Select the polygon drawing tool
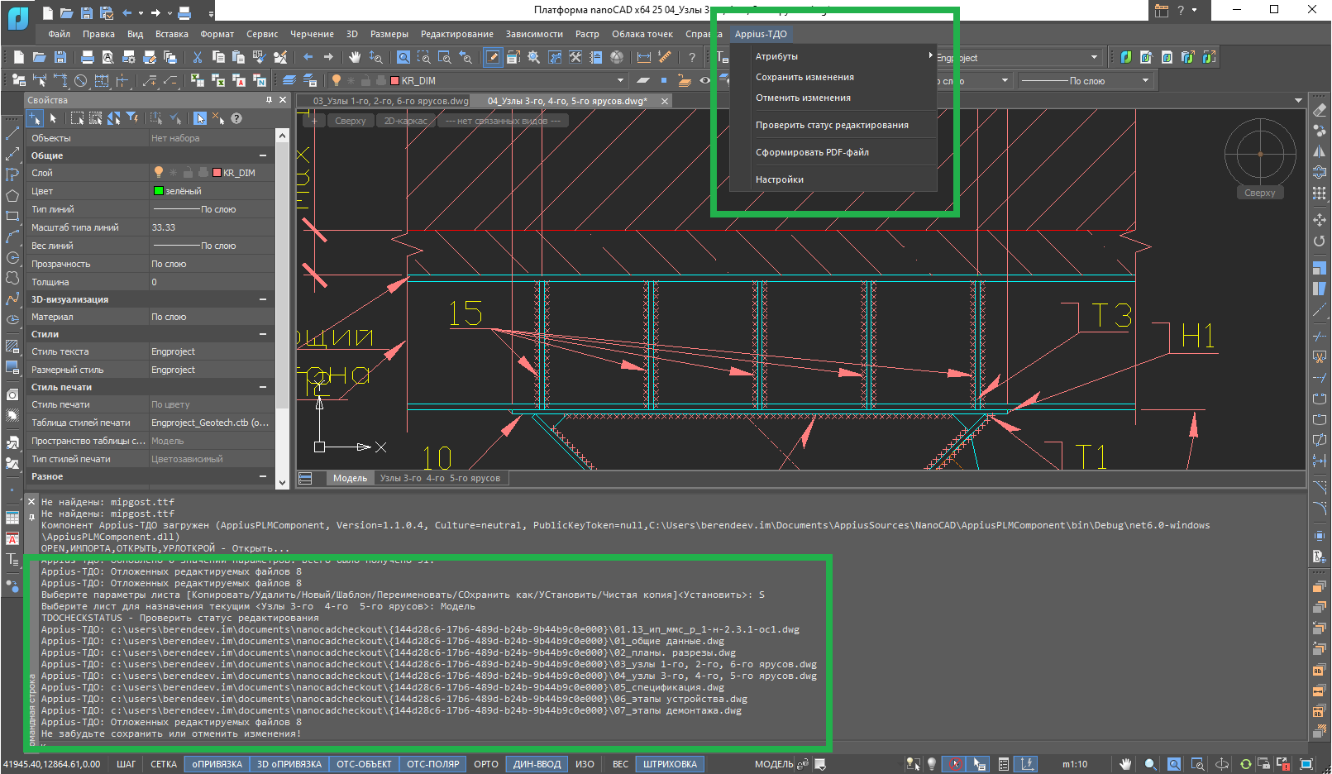 click(12, 196)
